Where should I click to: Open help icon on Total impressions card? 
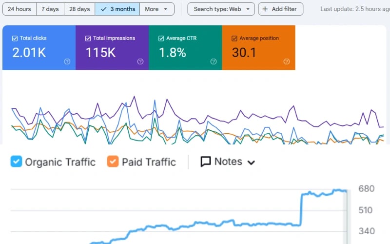[140, 61]
